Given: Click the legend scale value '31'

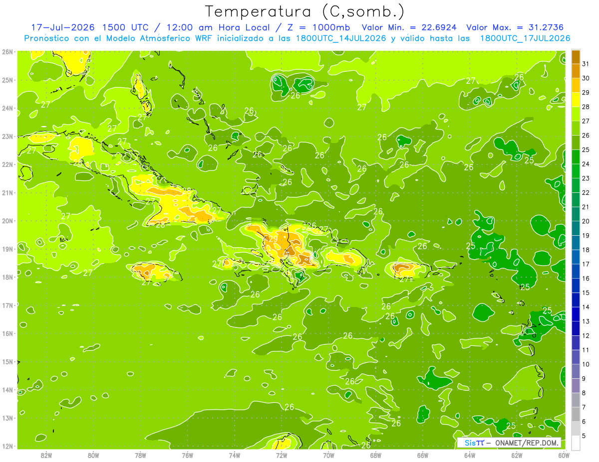Looking at the screenshot, I should click(x=586, y=64).
